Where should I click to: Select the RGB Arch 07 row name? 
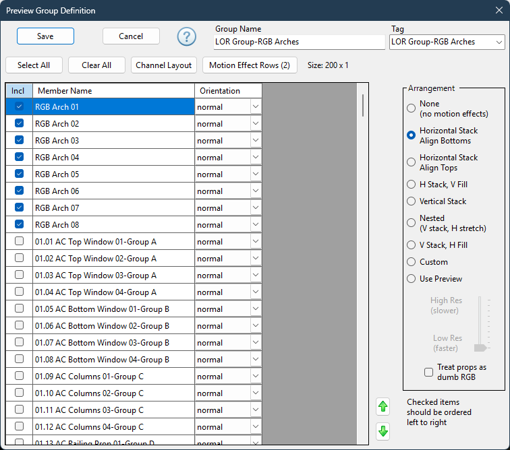[x=113, y=208]
